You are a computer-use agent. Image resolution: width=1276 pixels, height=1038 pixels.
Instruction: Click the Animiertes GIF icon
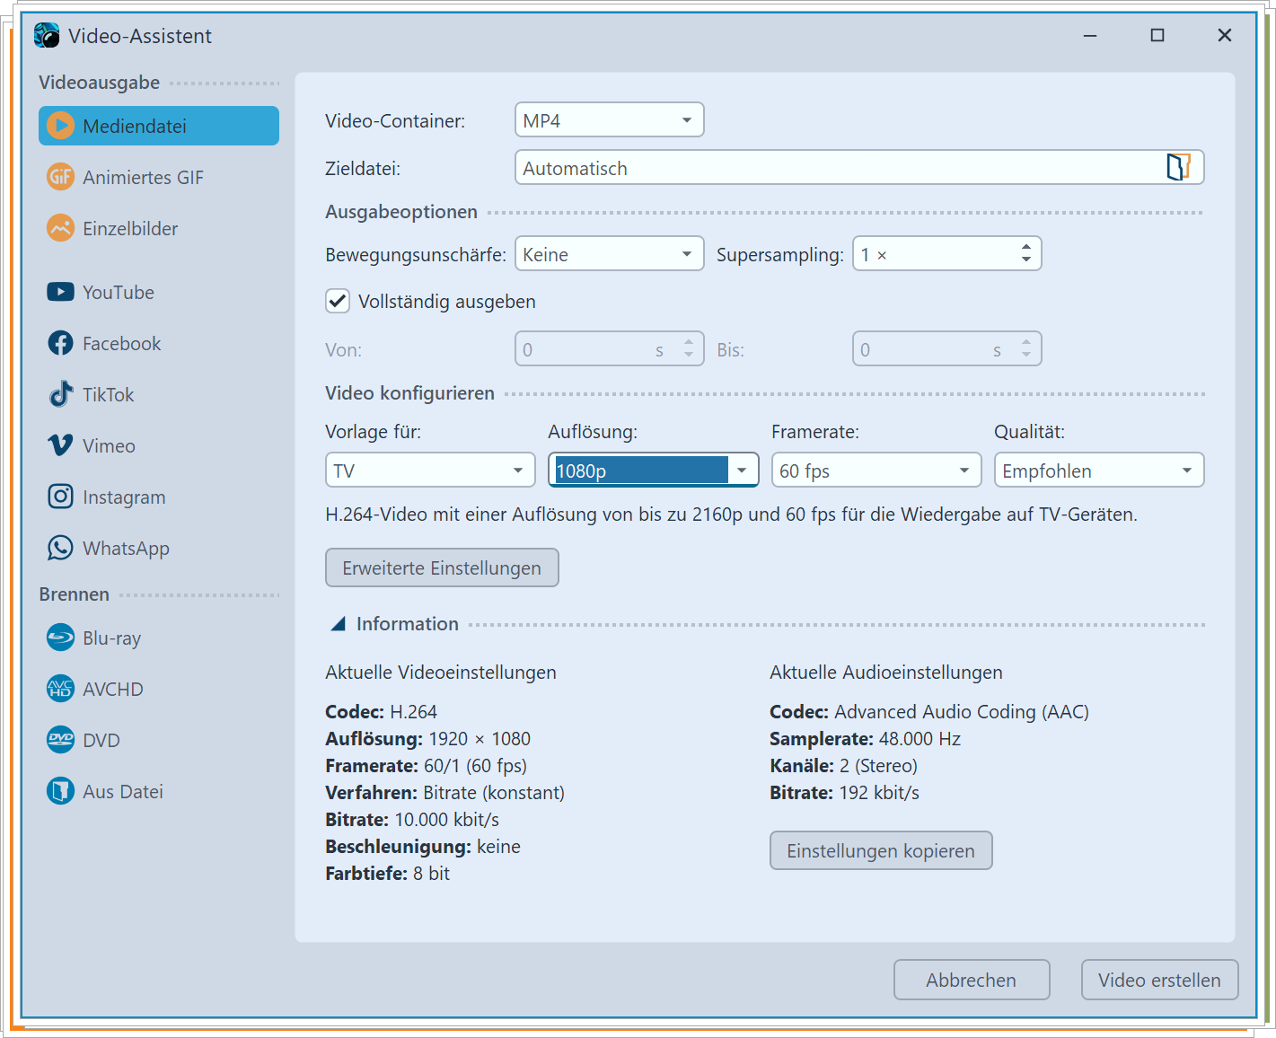pyautogui.click(x=60, y=177)
